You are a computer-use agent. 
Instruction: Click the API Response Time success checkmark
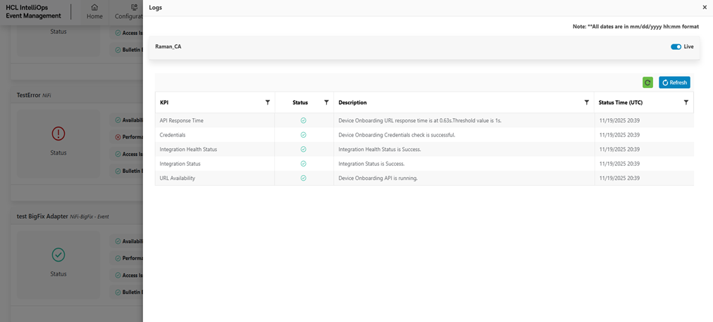pyautogui.click(x=304, y=121)
